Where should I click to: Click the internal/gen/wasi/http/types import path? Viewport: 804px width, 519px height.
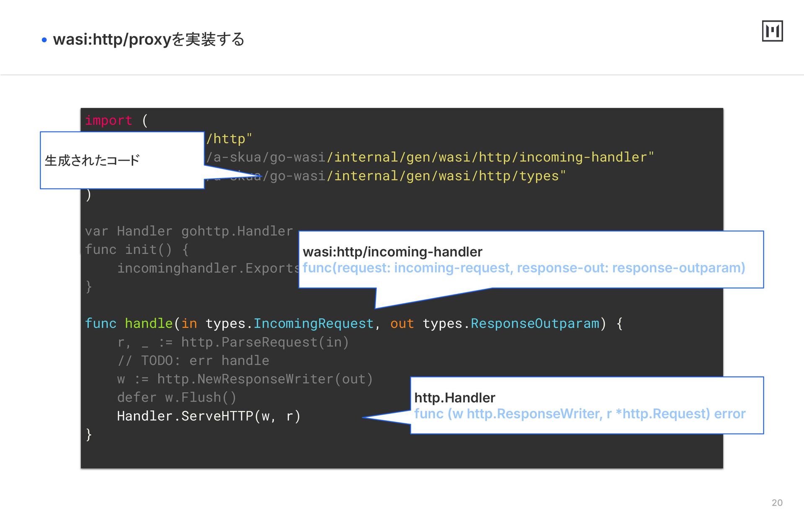[x=446, y=176]
